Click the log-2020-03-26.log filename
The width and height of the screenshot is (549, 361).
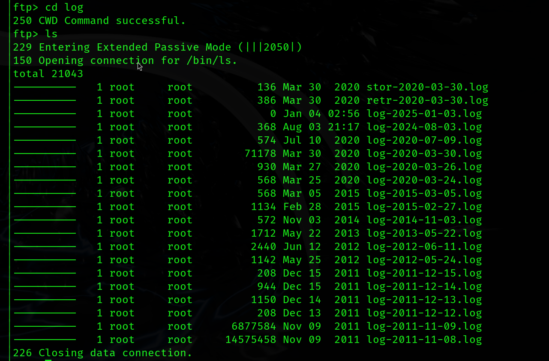pos(424,167)
